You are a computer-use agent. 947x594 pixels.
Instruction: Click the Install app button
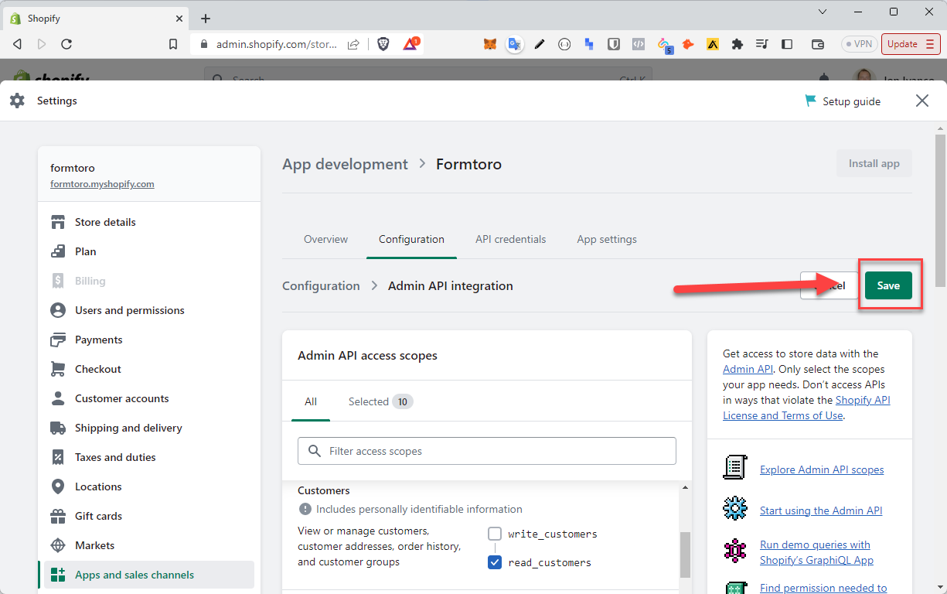[874, 163]
